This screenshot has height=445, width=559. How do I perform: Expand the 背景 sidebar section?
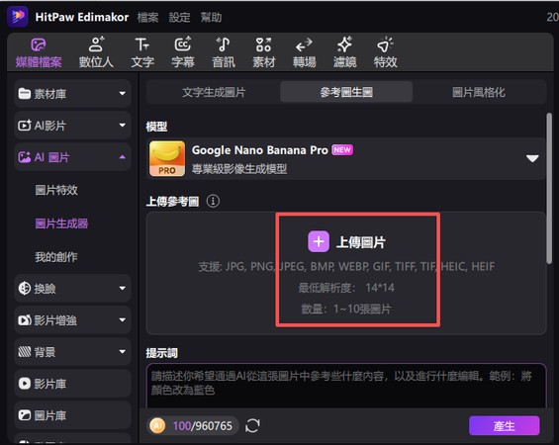tap(73, 352)
